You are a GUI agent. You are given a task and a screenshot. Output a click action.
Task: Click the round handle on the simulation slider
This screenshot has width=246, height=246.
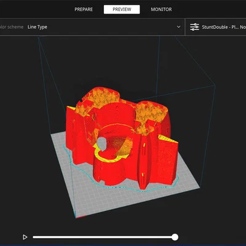coord(175,237)
